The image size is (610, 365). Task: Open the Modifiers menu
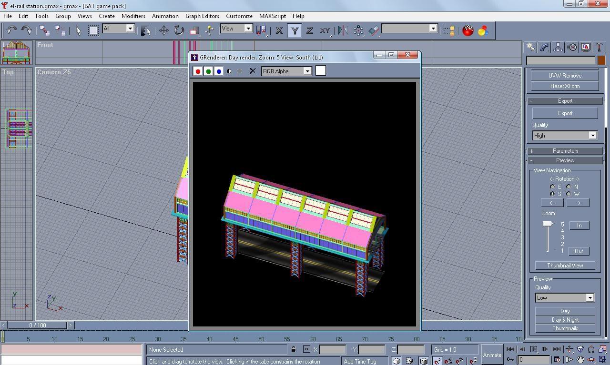(x=133, y=16)
